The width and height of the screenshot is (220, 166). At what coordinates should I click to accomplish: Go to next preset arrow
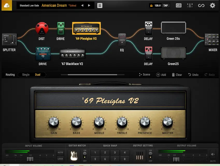[89, 5]
